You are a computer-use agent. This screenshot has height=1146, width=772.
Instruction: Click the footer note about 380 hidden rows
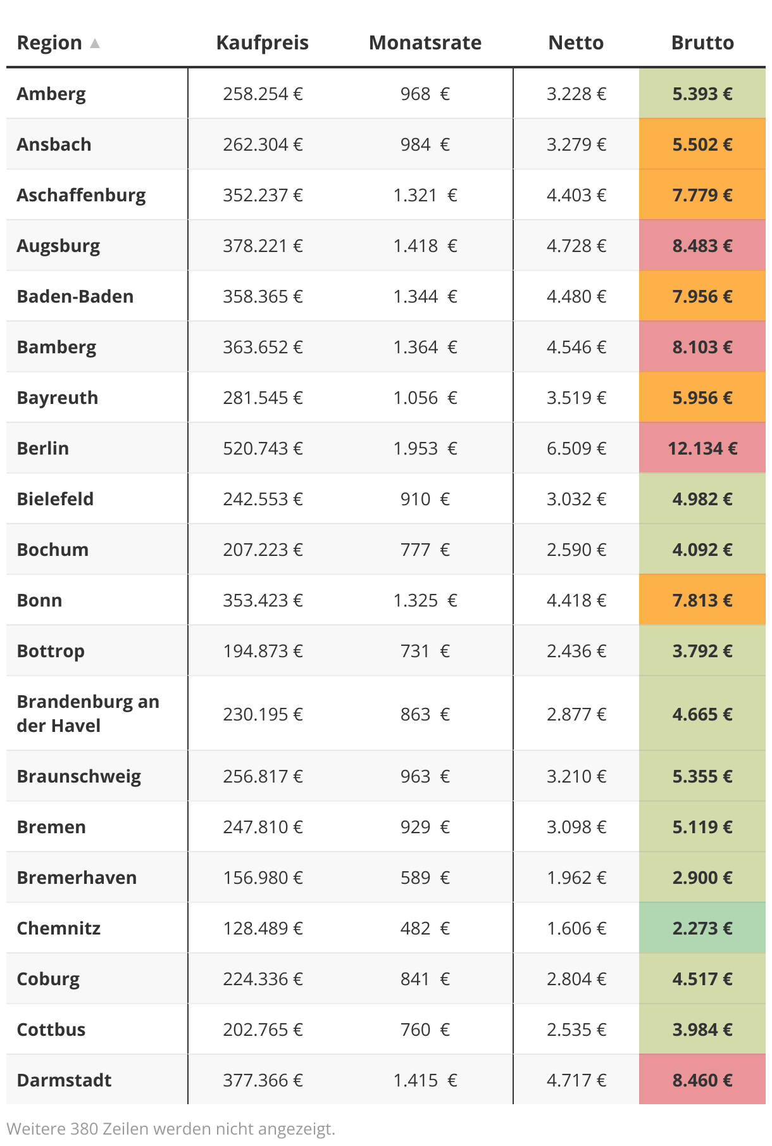pos(171,1128)
